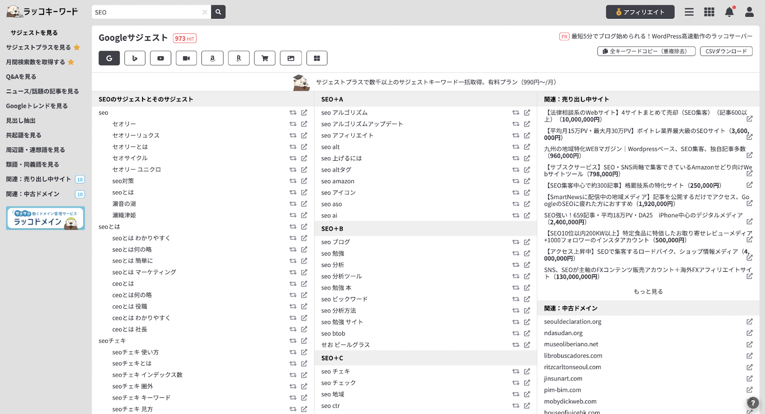
Task: Click the keyword ceoとは 社長
Action: [x=130, y=329]
